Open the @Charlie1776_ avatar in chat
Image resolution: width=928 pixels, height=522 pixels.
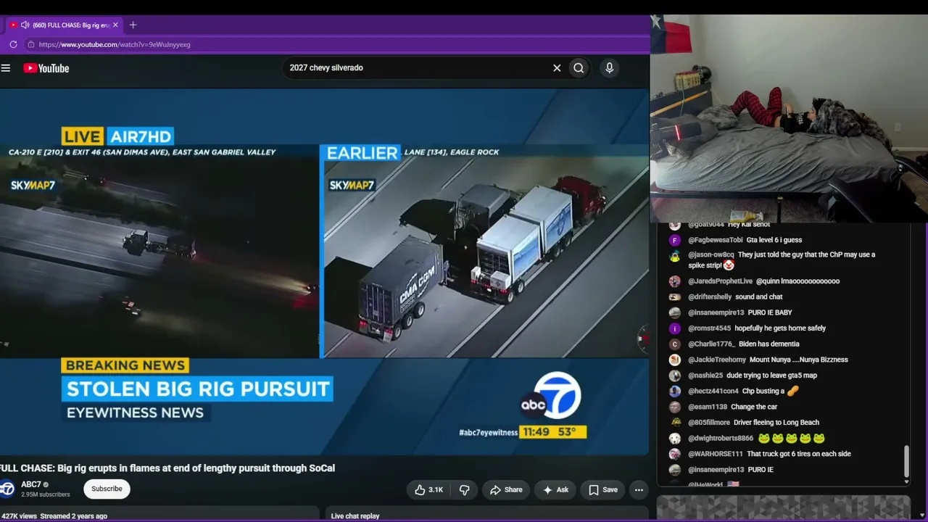pyautogui.click(x=675, y=344)
